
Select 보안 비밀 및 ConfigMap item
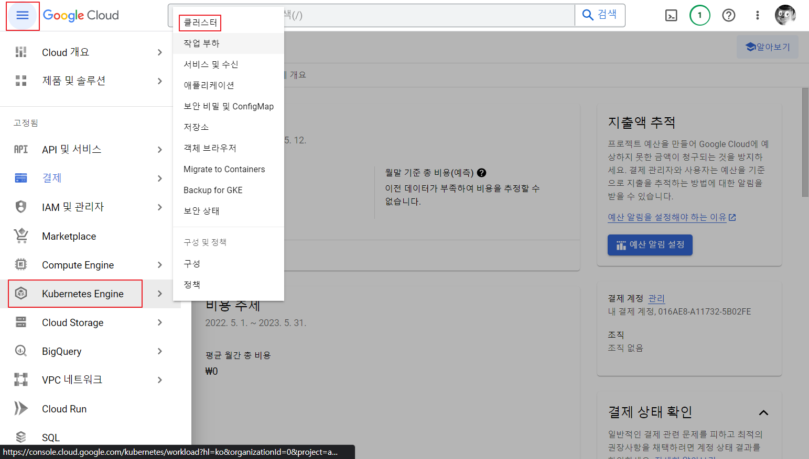(x=228, y=106)
